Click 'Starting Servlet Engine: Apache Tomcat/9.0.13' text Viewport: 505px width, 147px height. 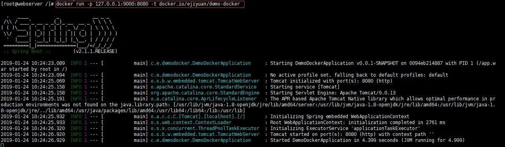[x=334, y=93]
